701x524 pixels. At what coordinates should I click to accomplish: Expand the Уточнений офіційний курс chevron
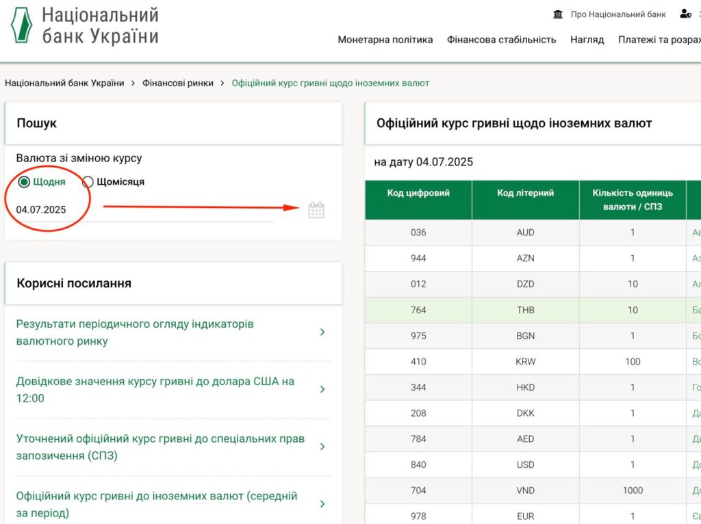322,447
